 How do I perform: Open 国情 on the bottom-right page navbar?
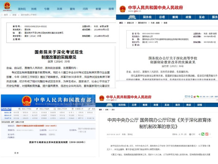(x=200, y=105)
